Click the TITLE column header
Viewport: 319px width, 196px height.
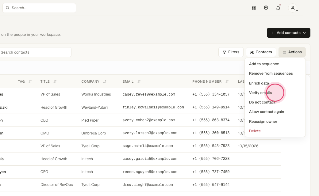(45, 81)
